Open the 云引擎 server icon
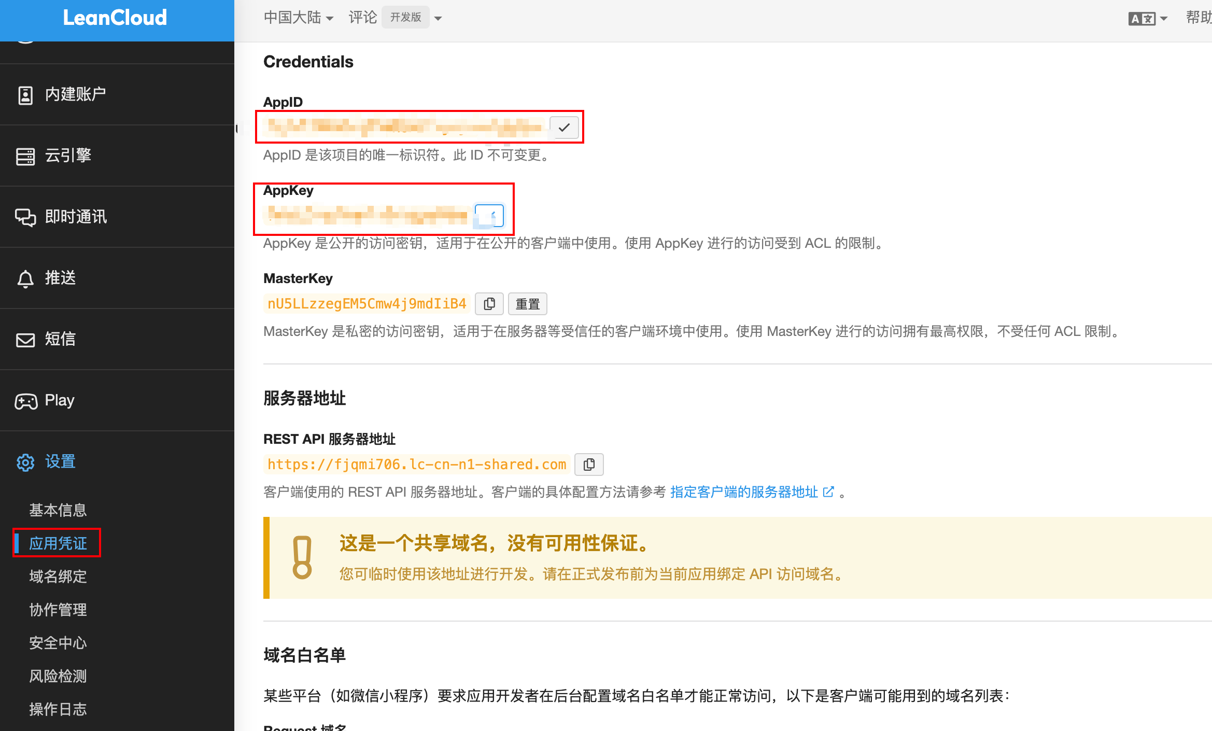This screenshot has height=731, width=1212. point(25,156)
